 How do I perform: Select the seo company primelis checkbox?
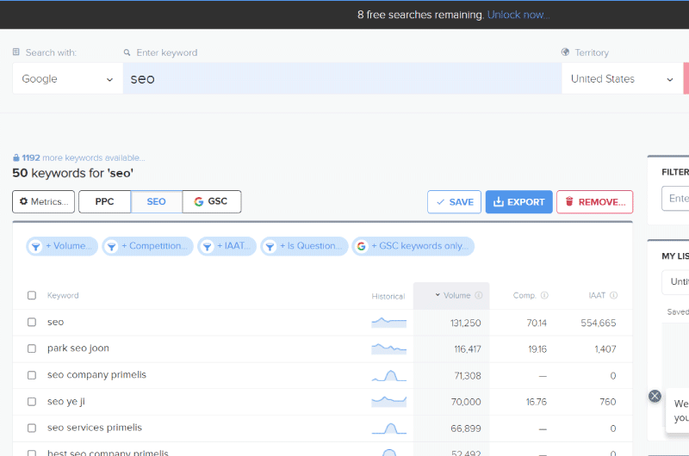tap(32, 375)
